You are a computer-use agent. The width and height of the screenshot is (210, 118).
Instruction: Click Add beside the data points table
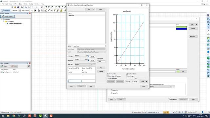pyautogui.click(x=101, y=68)
